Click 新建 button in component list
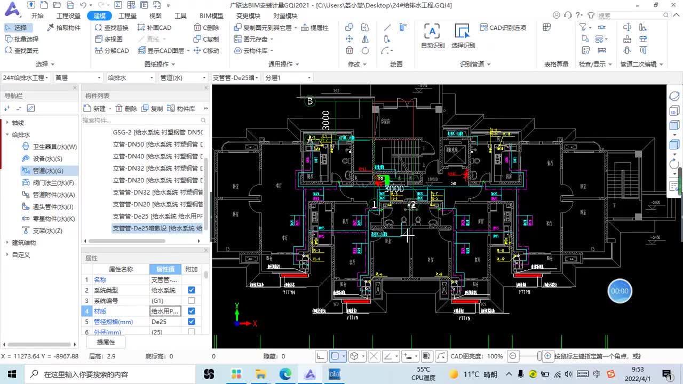Viewport: 683px width, 384px height. point(95,108)
